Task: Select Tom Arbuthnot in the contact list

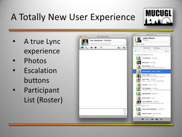Action: (152, 102)
